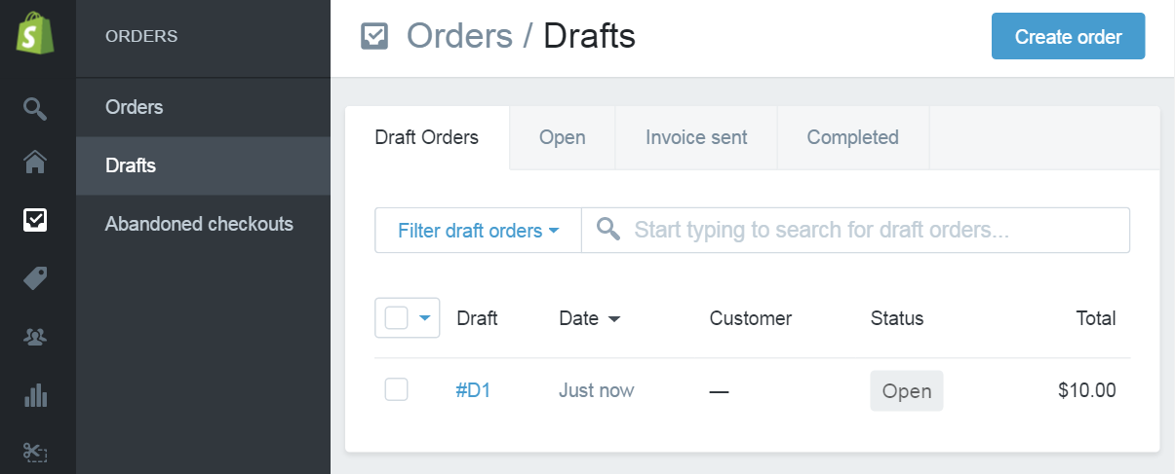This screenshot has width=1175, height=474.
Task: Switch to the Completed tab
Action: 853,137
